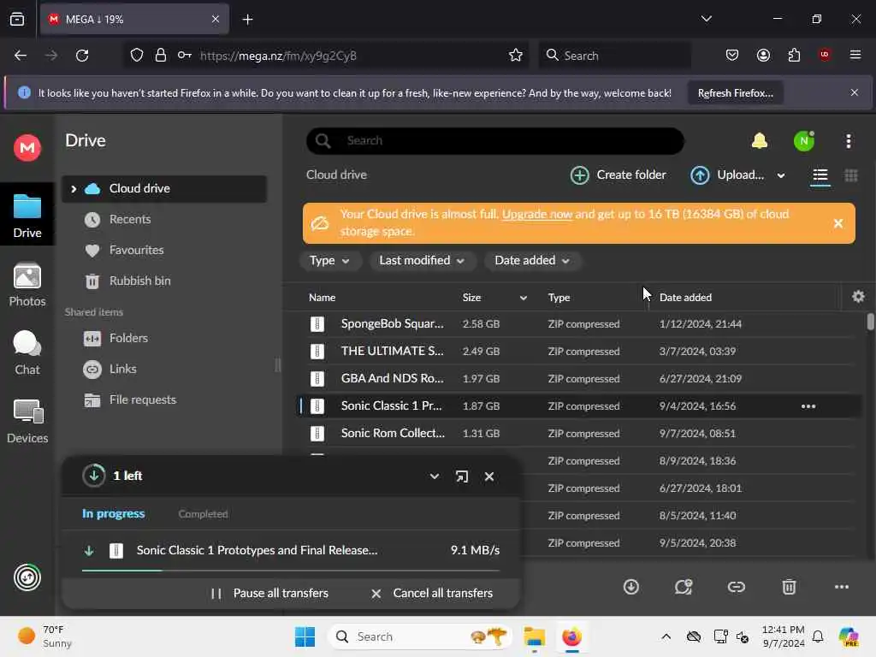Click Create folder button

click(618, 175)
